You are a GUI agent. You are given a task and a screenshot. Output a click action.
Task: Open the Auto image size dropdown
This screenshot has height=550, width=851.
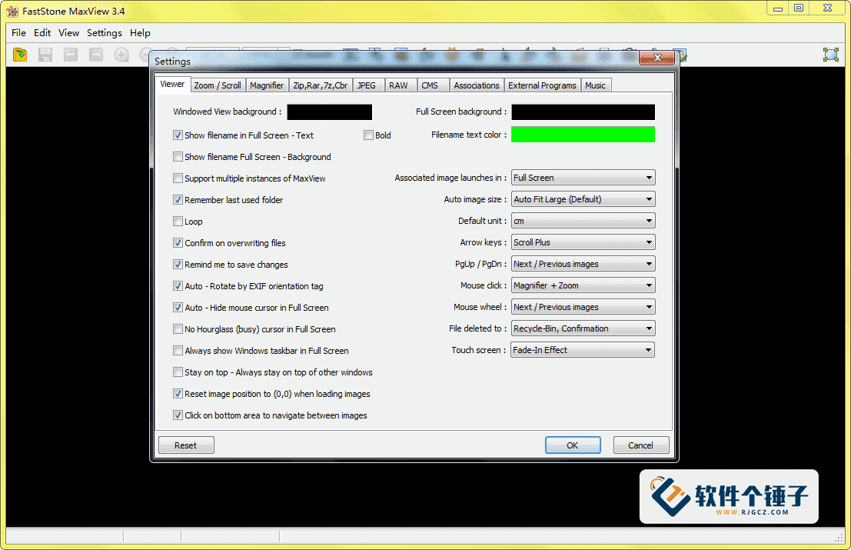coord(583,199)
